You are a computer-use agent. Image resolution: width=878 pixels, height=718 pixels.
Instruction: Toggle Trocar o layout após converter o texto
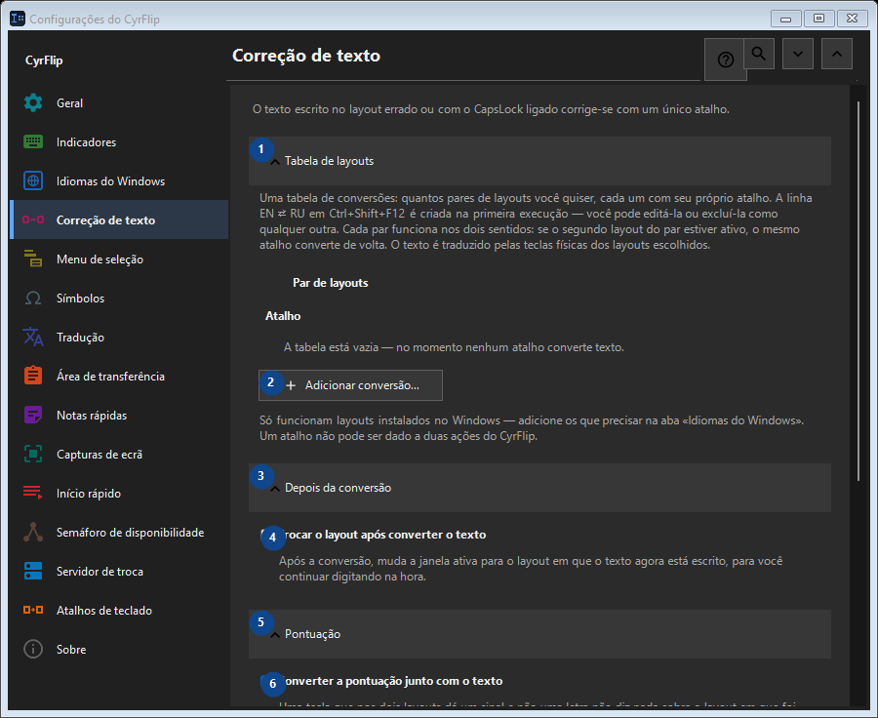266,535
